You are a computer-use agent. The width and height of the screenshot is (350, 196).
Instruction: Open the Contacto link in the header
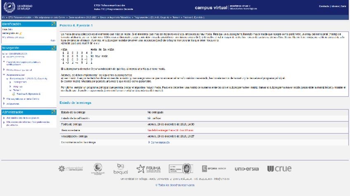click(324, 6)
